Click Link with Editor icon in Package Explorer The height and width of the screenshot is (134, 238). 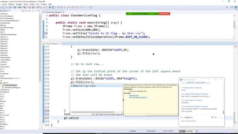pyautogui.click(x=26, y=11)
